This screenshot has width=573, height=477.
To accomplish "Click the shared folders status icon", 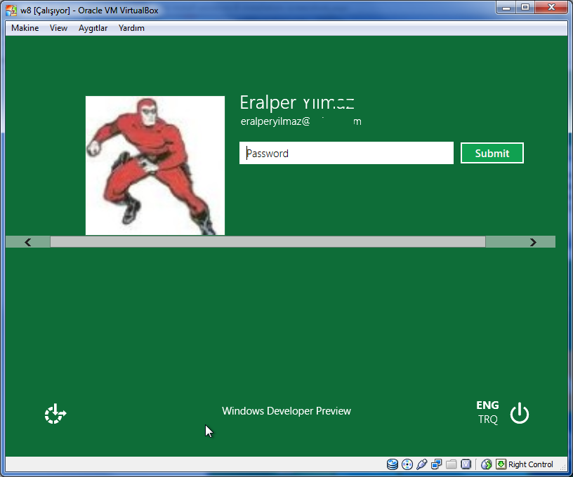I will coord(451,464).
